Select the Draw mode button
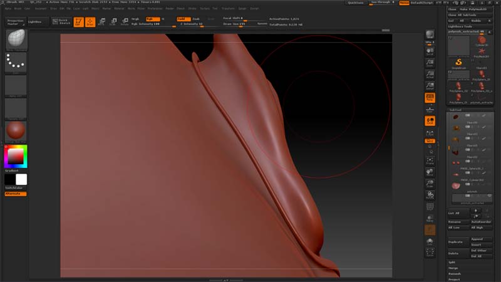This screenshot has width=501, height=282. (x=90, y=22)
